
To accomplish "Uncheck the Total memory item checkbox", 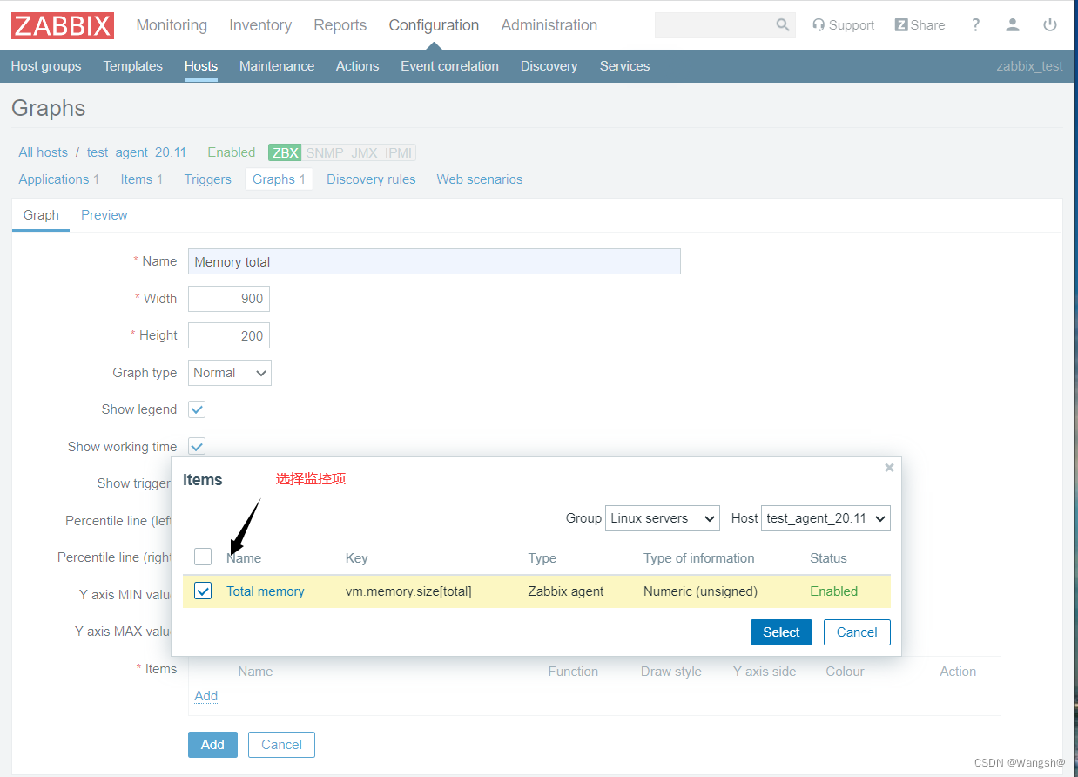I will [203, 591].
